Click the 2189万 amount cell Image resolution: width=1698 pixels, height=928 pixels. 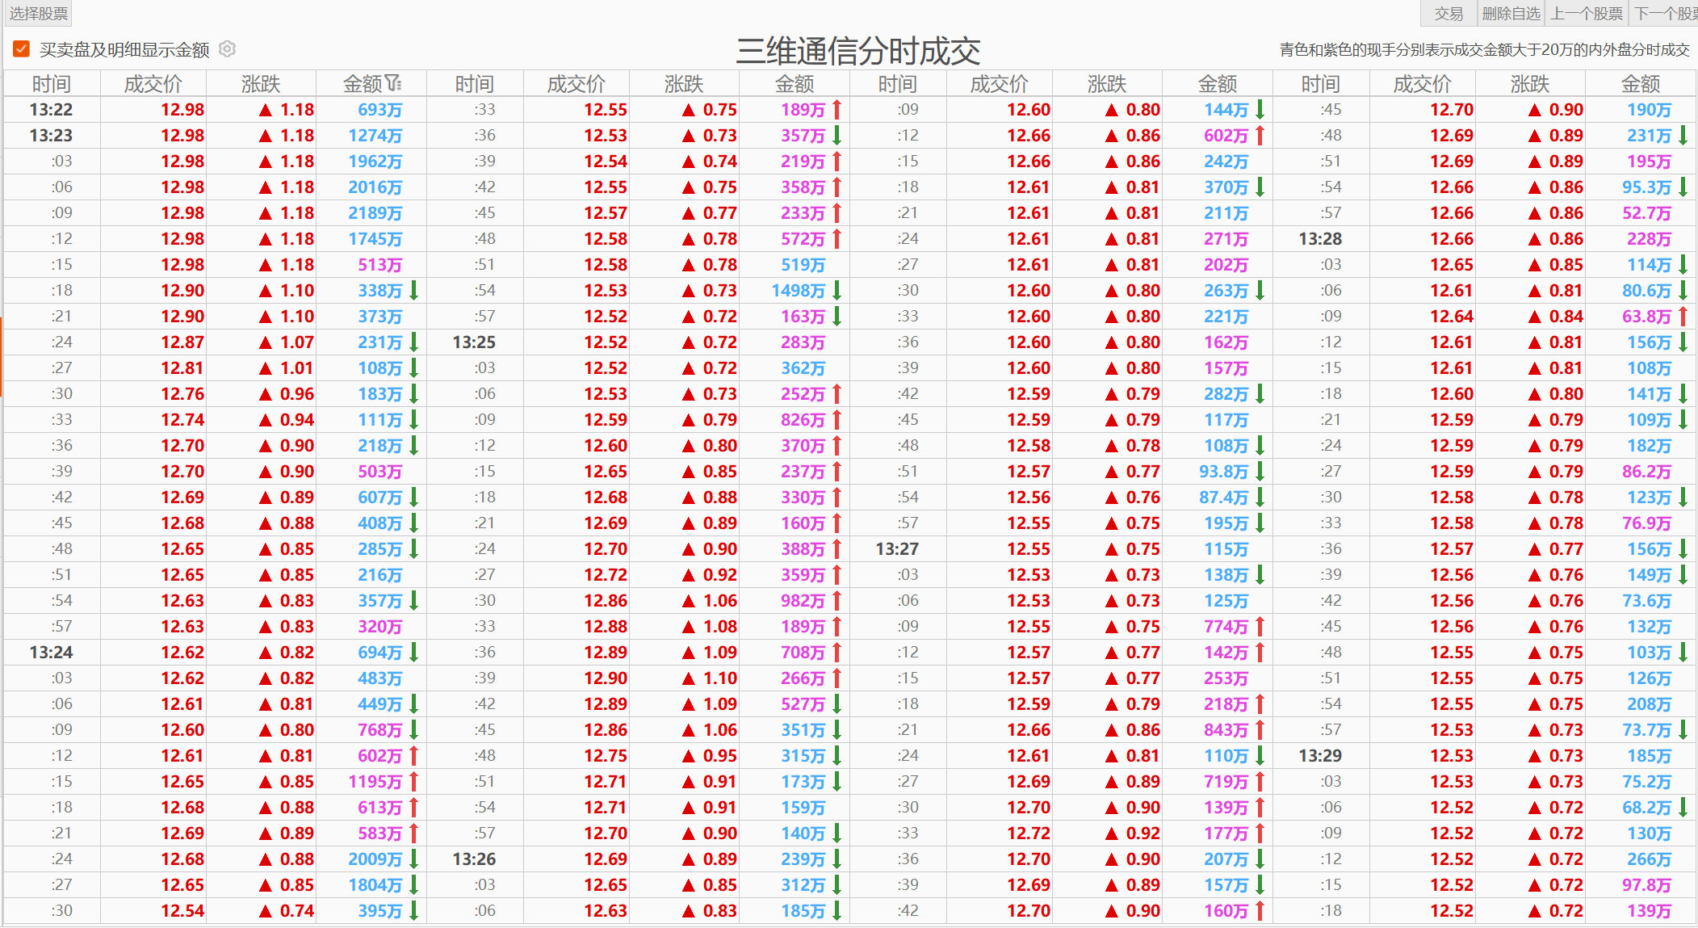pos(375,212)
